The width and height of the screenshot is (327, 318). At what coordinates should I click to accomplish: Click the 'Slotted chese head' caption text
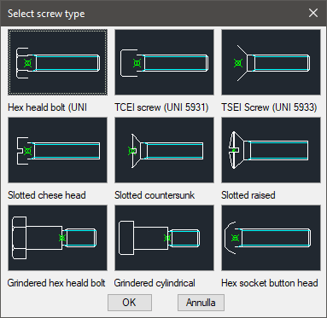pos(47,195)
